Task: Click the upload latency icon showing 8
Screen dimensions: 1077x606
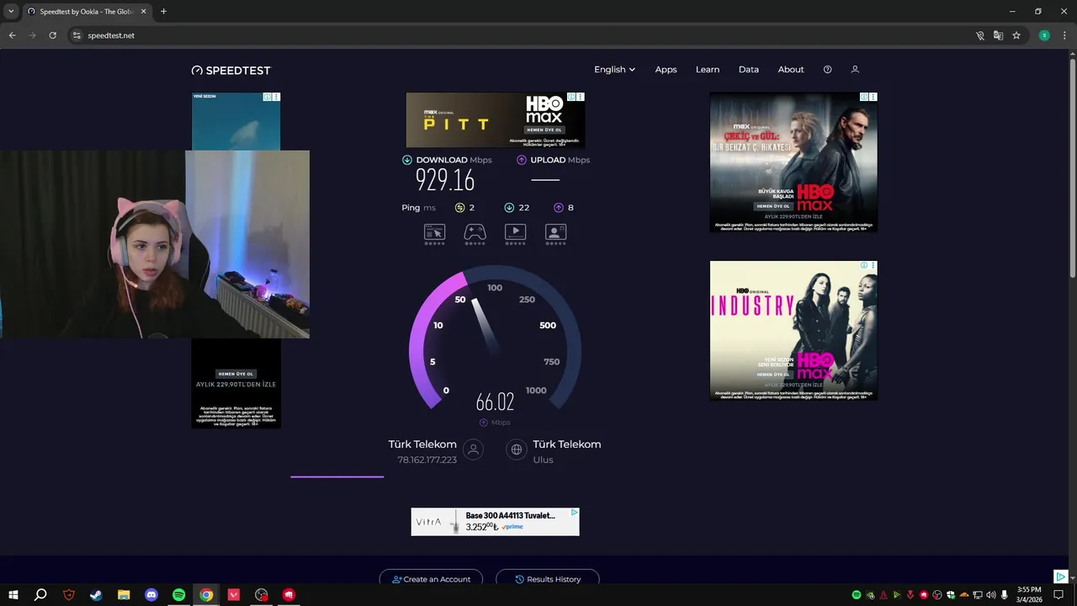Action: pos(559,208)
